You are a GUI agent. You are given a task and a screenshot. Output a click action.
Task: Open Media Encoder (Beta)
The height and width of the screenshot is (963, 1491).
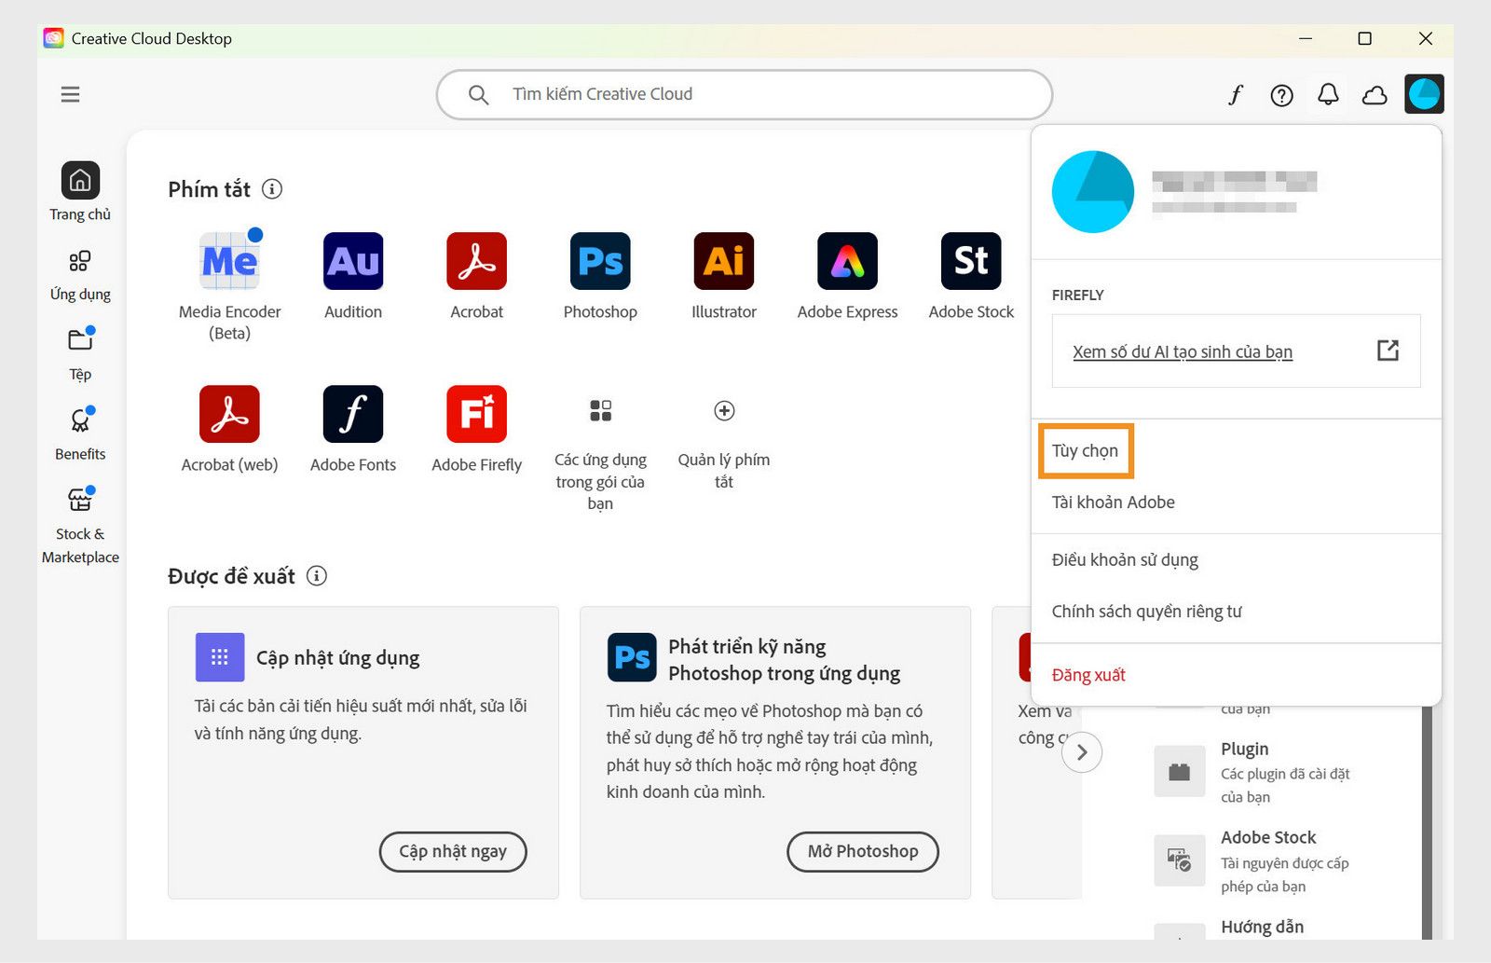click(228, 261)
